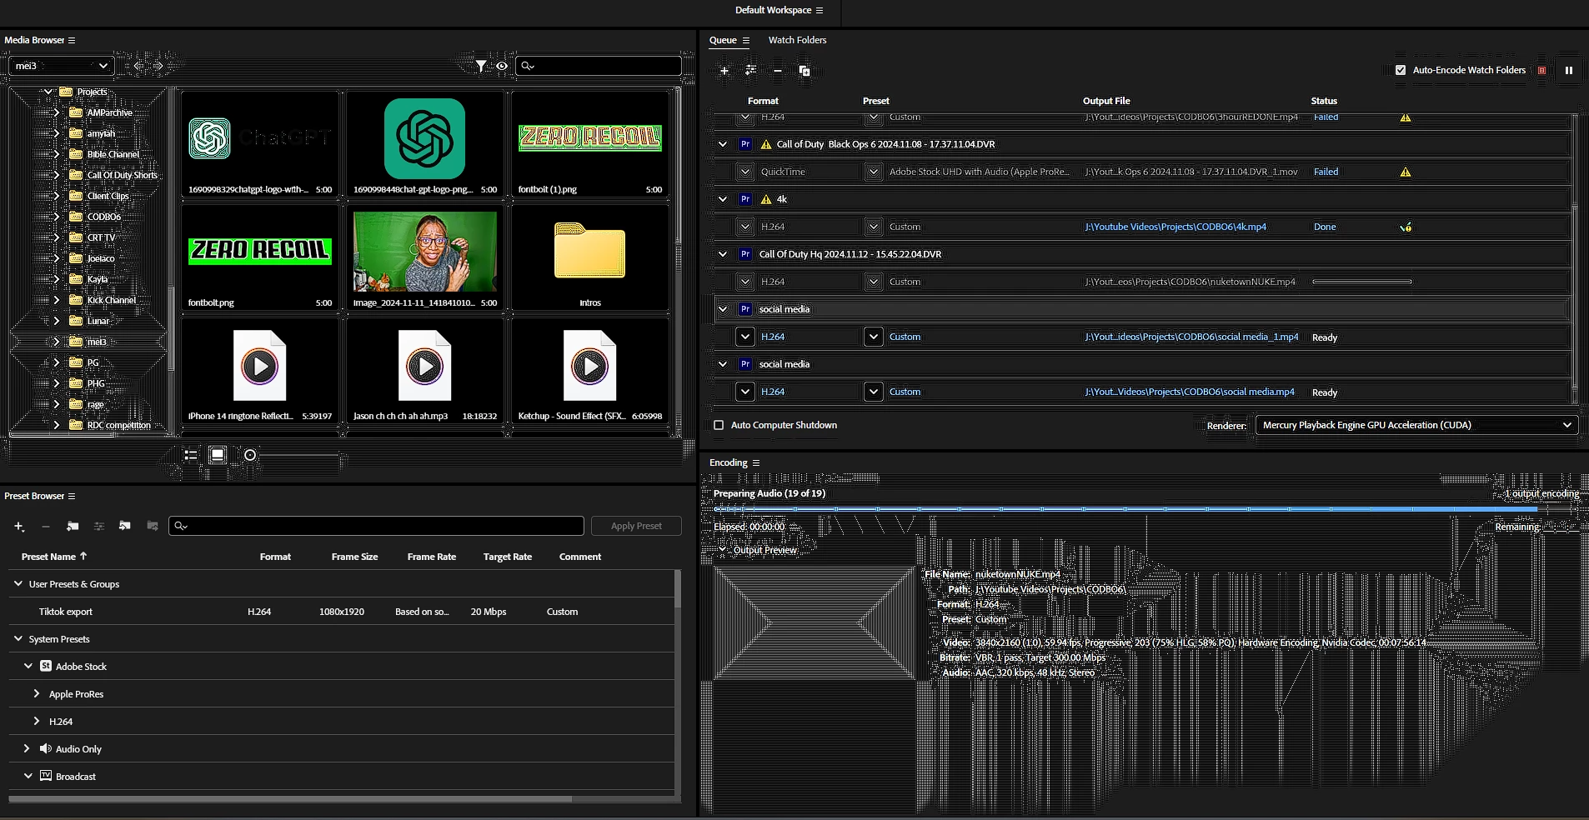Open output link social media_1.mp4
Viewport: 1589px width, 820px height.
(x=1191, y=337)
